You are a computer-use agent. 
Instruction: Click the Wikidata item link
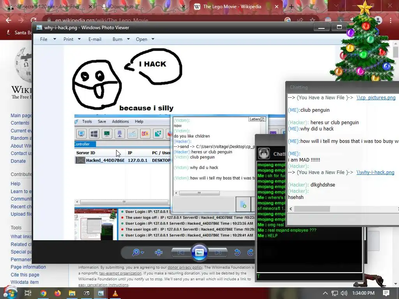tap(25, 282)
